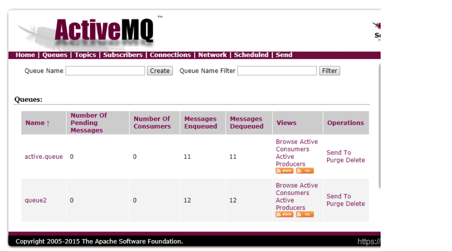
Task: Click the ActiveMQ logo
Action: tap(104, 31)
